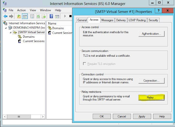Click the Authentication... button
The width and height of the screenshot is (175, 127).
(x=151, y=34)
